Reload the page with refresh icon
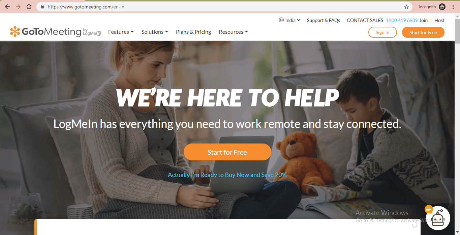This screenshot has width=460, height=235. [x=29, y=7]
